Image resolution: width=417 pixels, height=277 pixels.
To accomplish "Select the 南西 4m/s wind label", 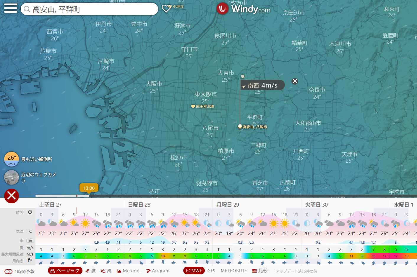I will 262,85.
